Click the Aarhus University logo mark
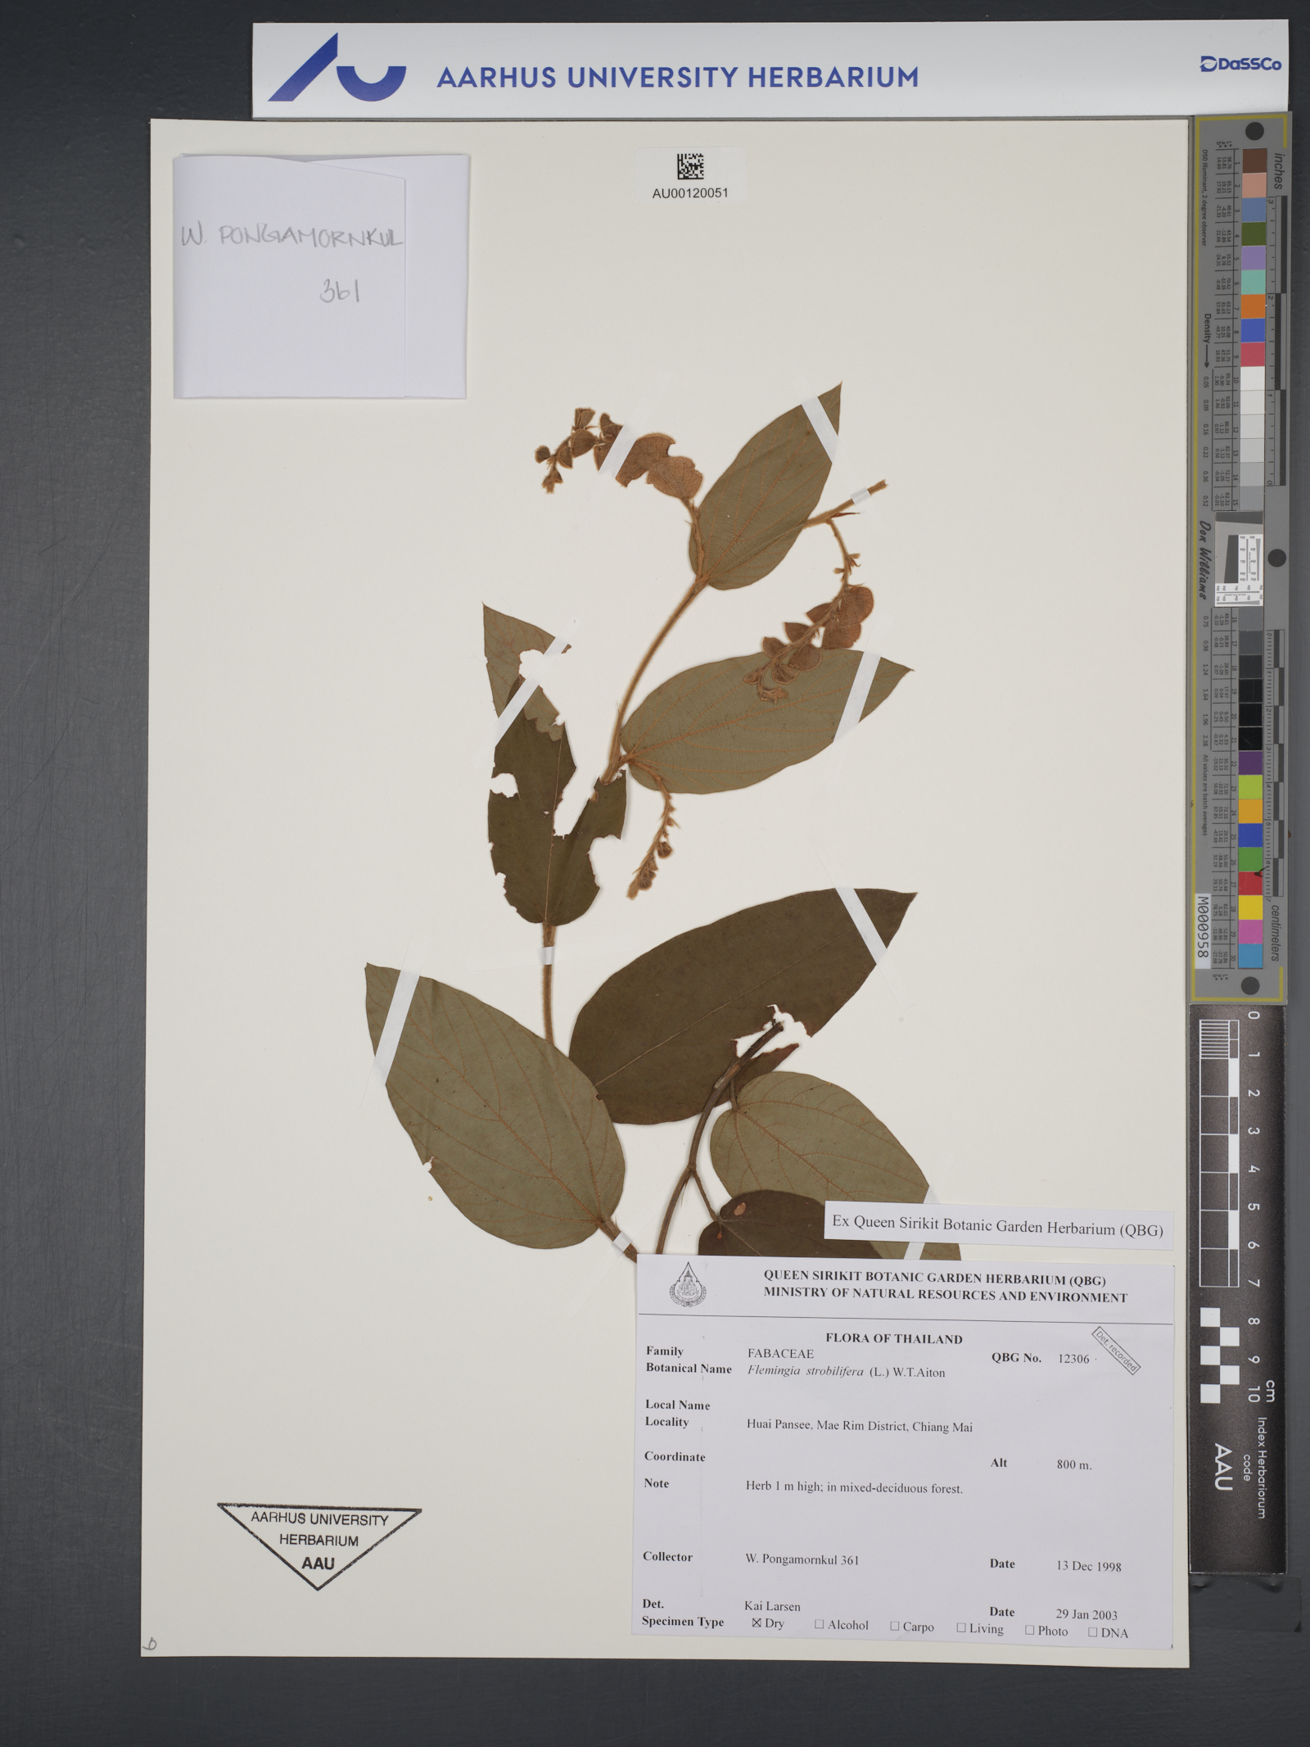Screen dimensions: 1310x1747 point(337,68)
